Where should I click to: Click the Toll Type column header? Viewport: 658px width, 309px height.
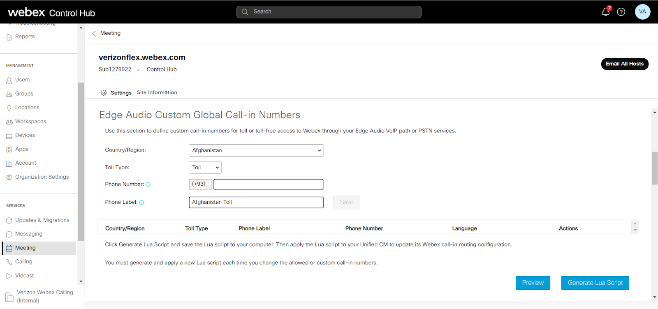pyautogui.click(x=197, y=228)
